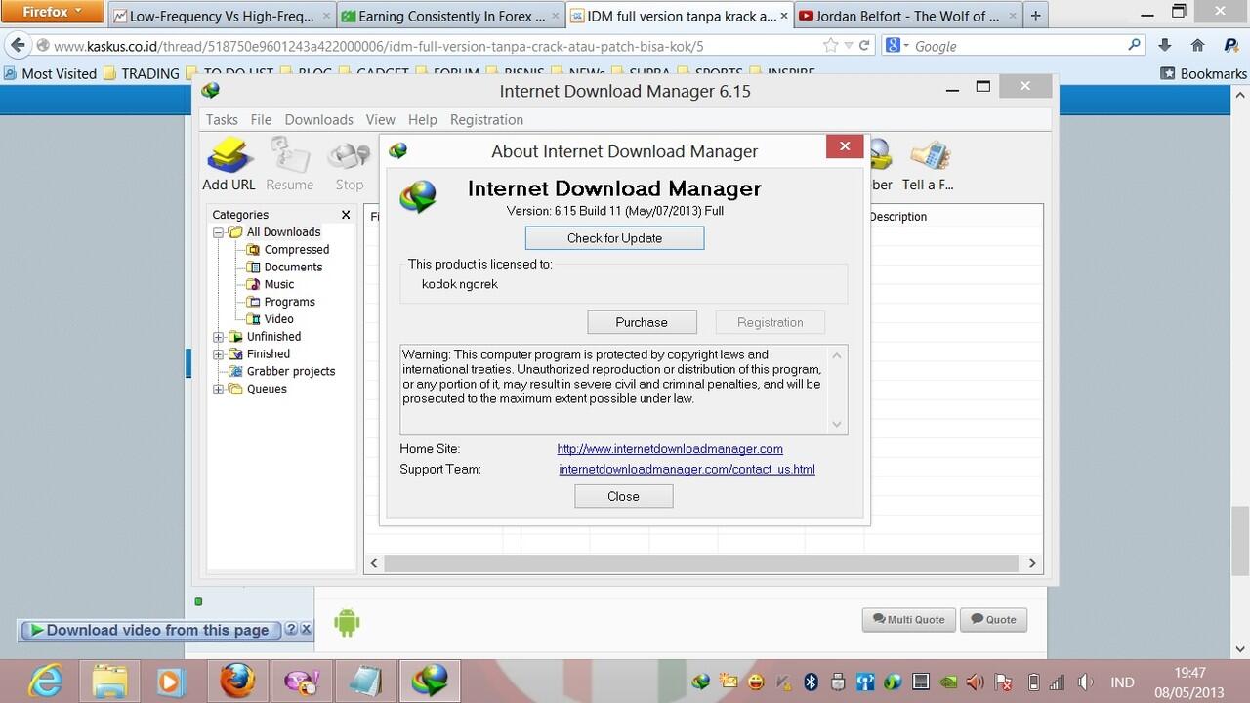The width and height of the screenshot is (1250, 703).
Task: Open the URL history dropdown arrow
Action: tap(849, 45)
